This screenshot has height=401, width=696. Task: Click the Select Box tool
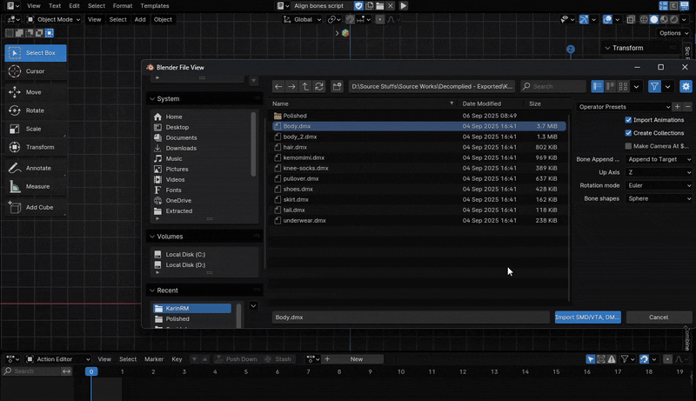point(36,53)
